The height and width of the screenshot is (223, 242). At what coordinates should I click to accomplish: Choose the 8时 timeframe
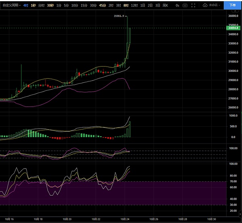(126, 5)
